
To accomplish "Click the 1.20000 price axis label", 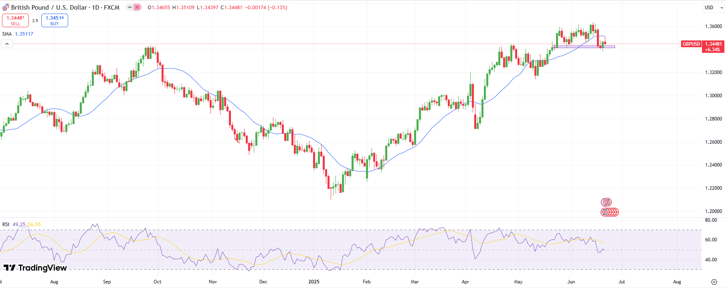I will [714, 211].
